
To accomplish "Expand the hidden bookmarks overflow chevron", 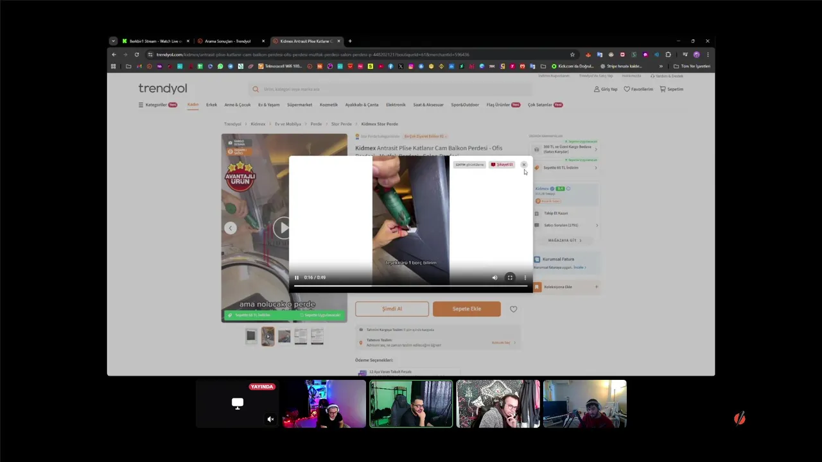I will pyautogui.click(x=661, y=66).
